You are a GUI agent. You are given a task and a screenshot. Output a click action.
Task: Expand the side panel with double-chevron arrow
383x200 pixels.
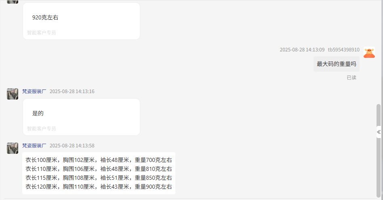(x=379, y=132)
